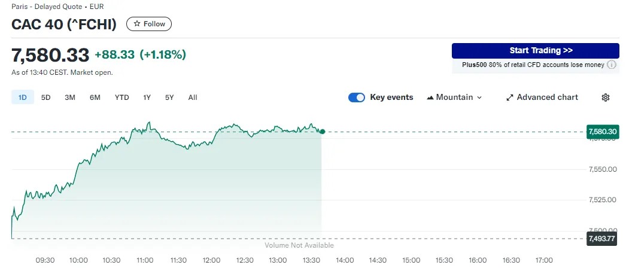The width and height of the screenshot is (626, 268).
Task: Toggle the Key events switch
Action: [357, 98]
